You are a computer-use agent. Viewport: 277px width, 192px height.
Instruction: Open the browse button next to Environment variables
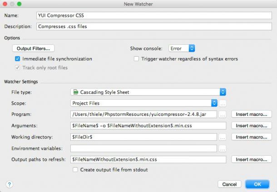pyautogui.click(x=223, y=149)
